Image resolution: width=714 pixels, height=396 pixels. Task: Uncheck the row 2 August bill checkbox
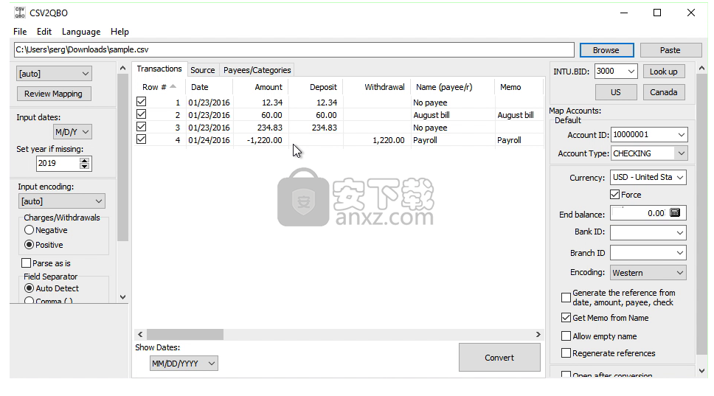pyautogui.click(x=141, y=114)
